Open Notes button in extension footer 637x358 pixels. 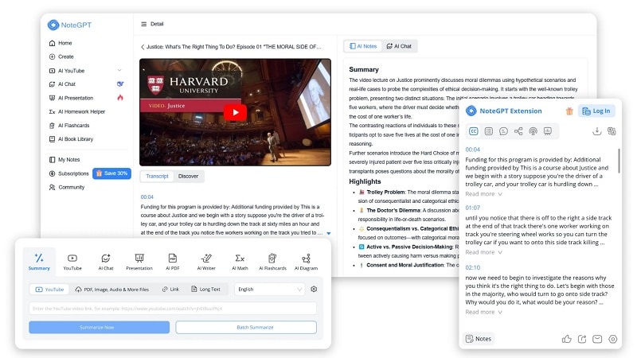point(479,339)
